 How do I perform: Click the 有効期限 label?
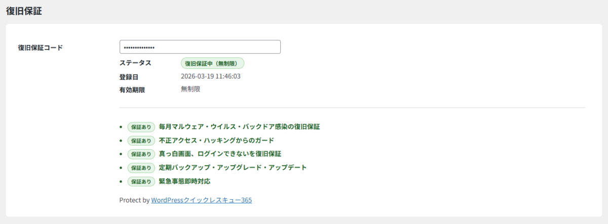132,90
